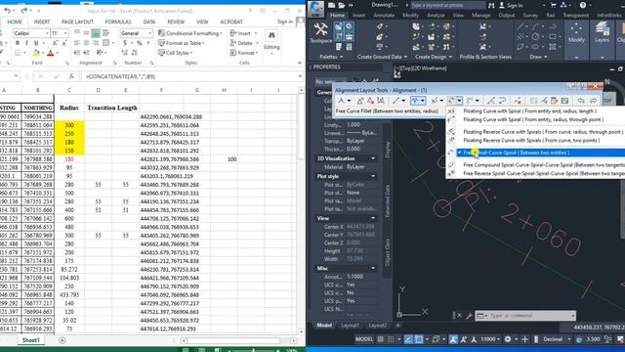Image resolution: width=625 pixels, height=352 pixels.
Task: Expand the Conditional Formatting dropdown
Action: click(190, 33)
